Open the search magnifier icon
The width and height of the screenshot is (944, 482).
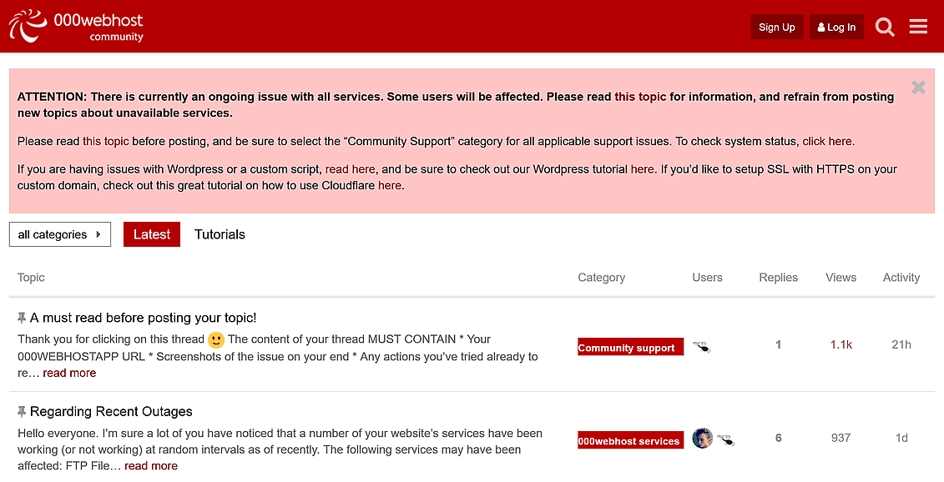(885, 27)
